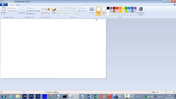Screen dimensions: 176x99
Task: Click Обрезать crop button
Action: pyautogui.click(x=30, y=8)
